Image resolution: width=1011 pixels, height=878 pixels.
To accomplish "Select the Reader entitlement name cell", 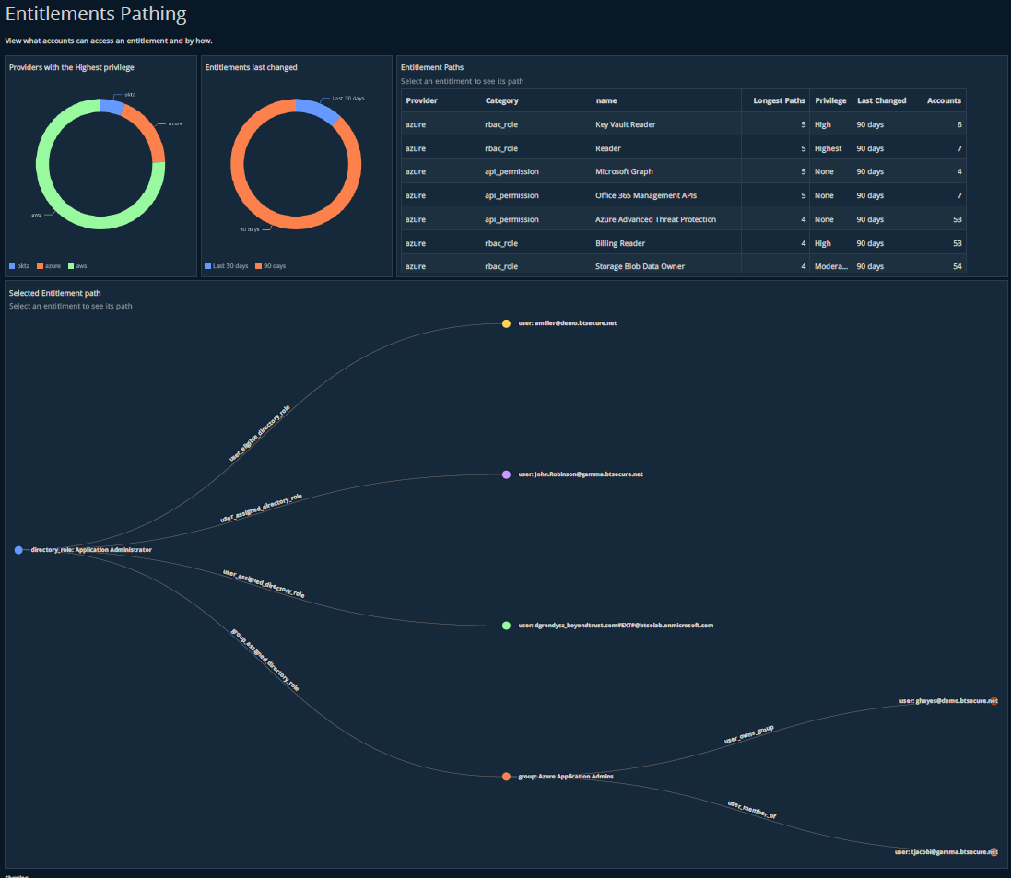I will [608, 148].
